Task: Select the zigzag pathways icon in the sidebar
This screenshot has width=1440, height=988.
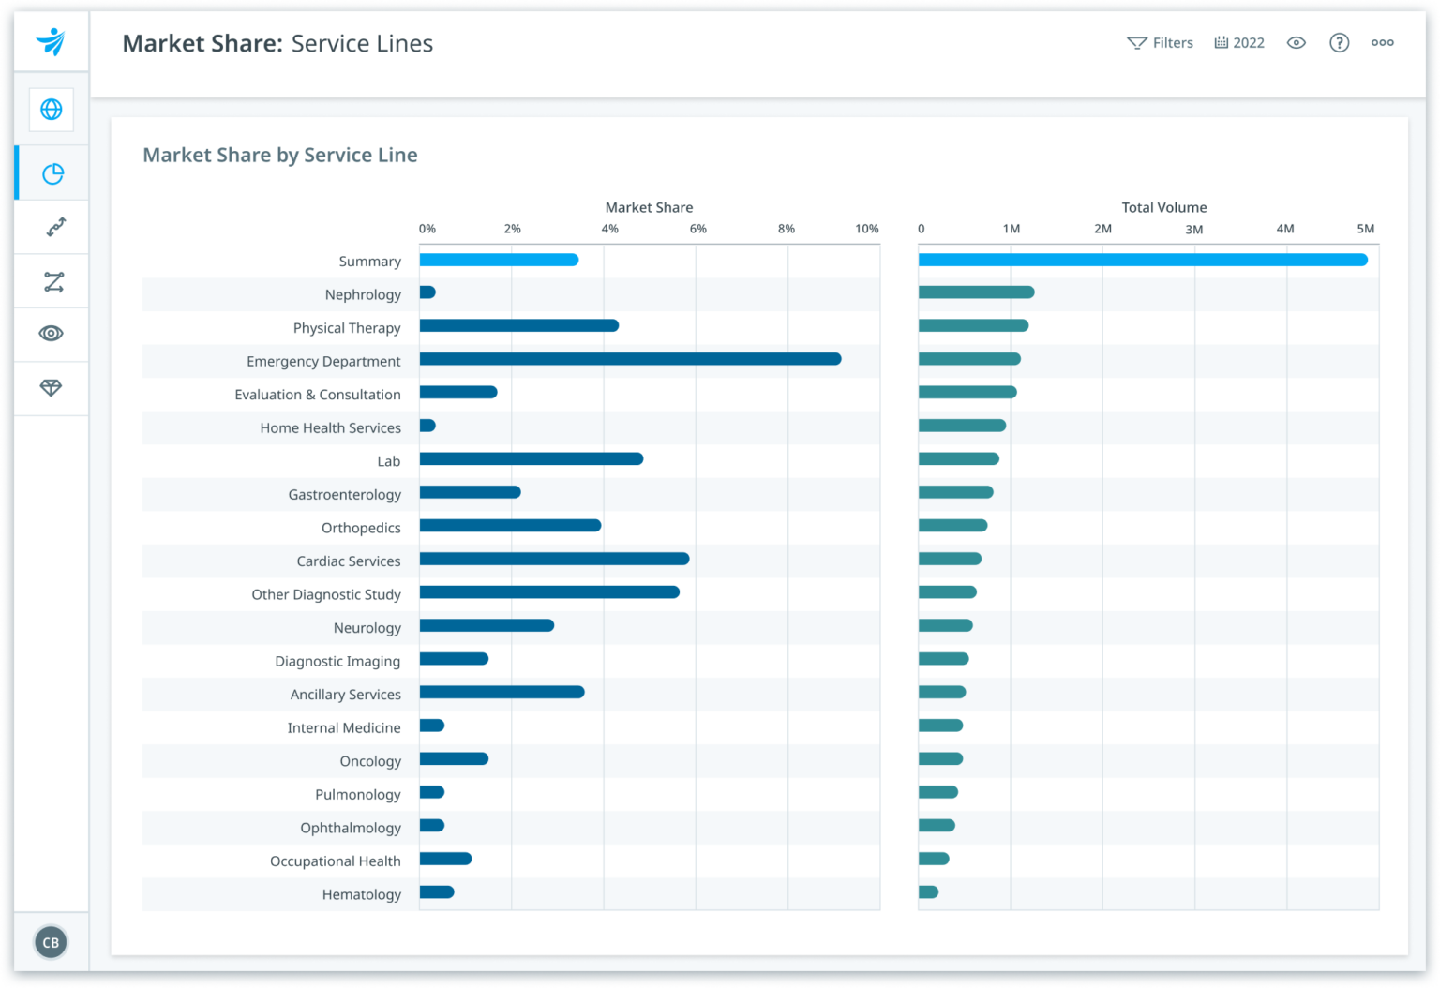Action: pyautogui.click(x=53, y=280)
